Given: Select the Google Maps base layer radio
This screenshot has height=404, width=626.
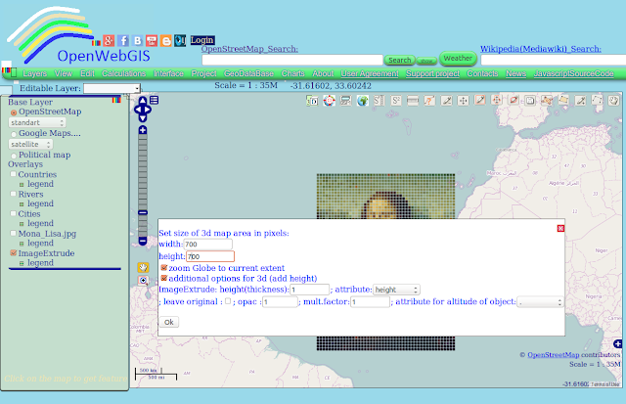Looking at the screenshot, I should click(x=14, y=134).
